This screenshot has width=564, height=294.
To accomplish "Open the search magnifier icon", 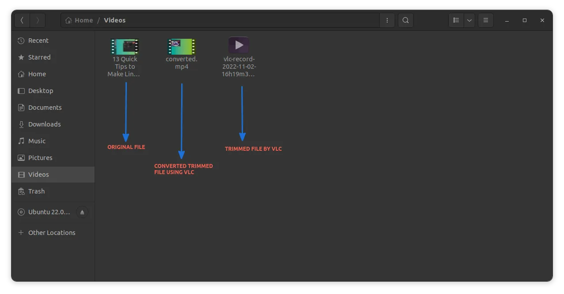I will click(x=405, y=20).
